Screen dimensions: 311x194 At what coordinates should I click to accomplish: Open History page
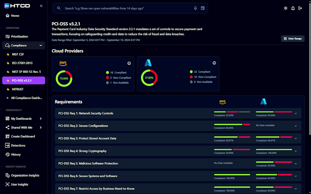pyautogui.click(x=13, y=154)
